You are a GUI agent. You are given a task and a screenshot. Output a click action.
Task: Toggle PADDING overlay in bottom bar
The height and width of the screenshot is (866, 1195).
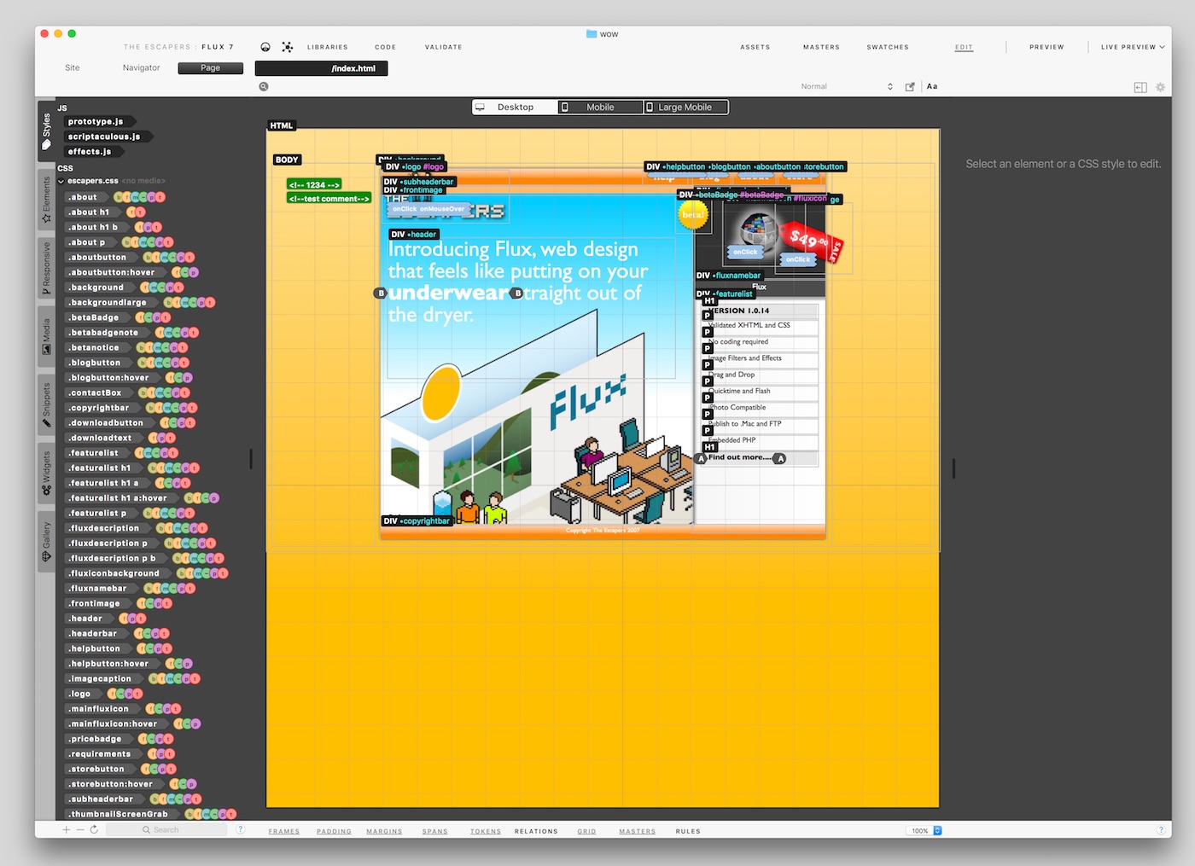334,831
